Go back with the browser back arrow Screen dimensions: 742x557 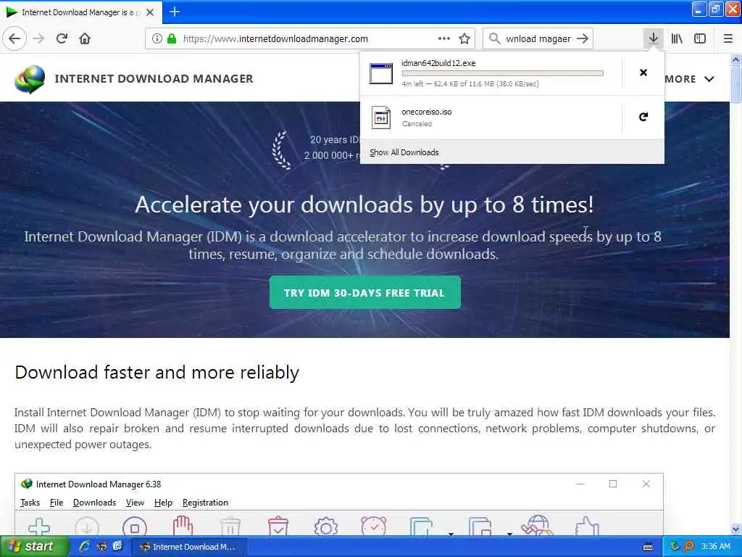pyautogui.click(x=14, y=39)
